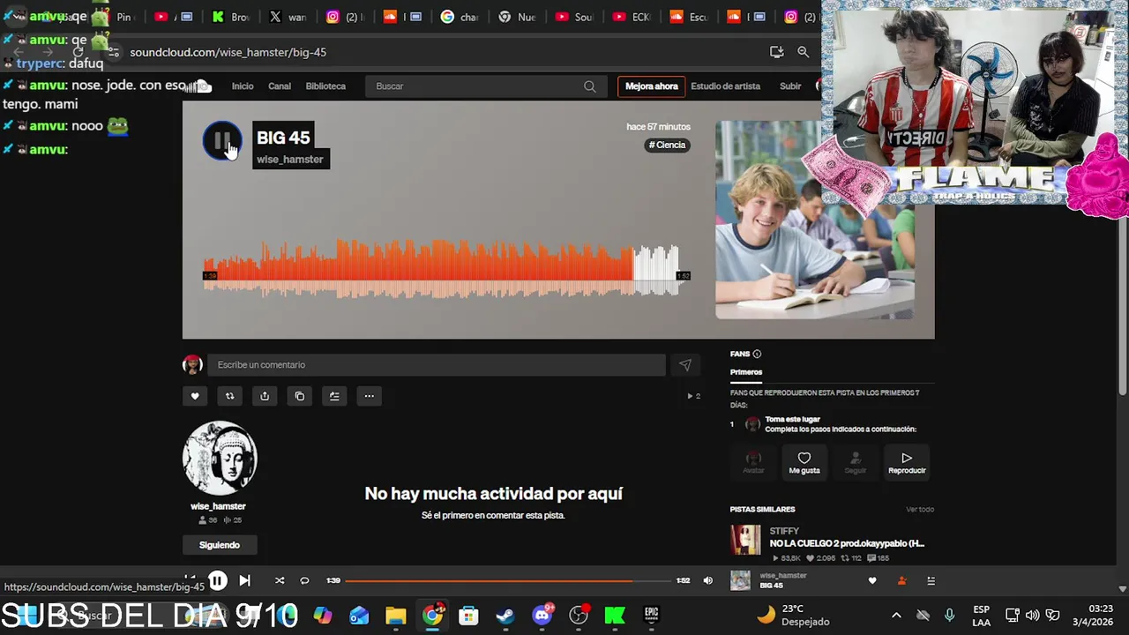Share the track with the share icon
The width and height of the screenshot is (1129, 635).
[265, 396]
